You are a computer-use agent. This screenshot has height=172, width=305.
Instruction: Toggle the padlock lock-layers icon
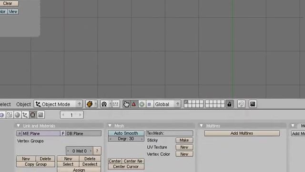pos(230,104)
